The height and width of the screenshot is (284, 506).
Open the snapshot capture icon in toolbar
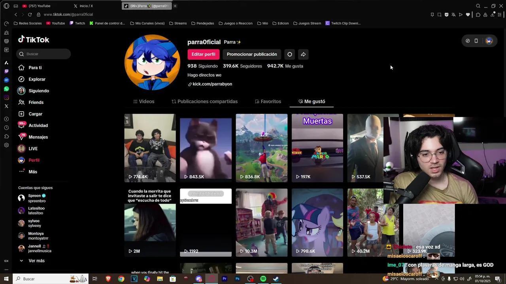pyautogui.click(x=439, y=15)
